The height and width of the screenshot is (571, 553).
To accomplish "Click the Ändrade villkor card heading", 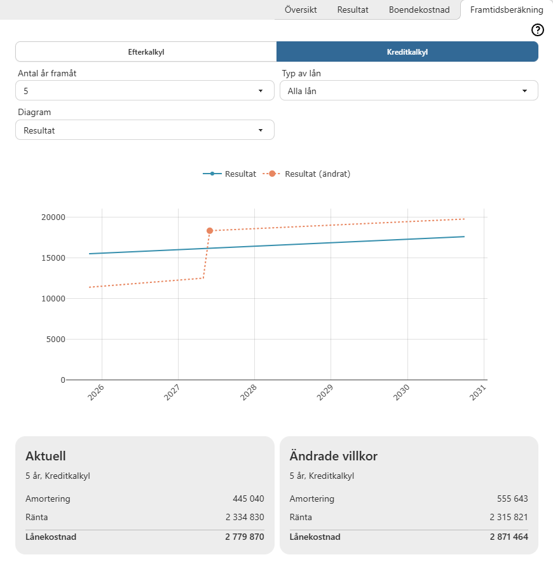I will [x=334, y=456].
